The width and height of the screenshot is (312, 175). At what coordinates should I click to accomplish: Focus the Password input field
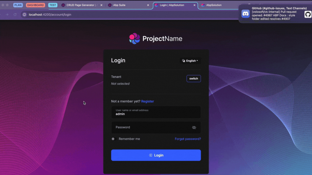point(156,127)
